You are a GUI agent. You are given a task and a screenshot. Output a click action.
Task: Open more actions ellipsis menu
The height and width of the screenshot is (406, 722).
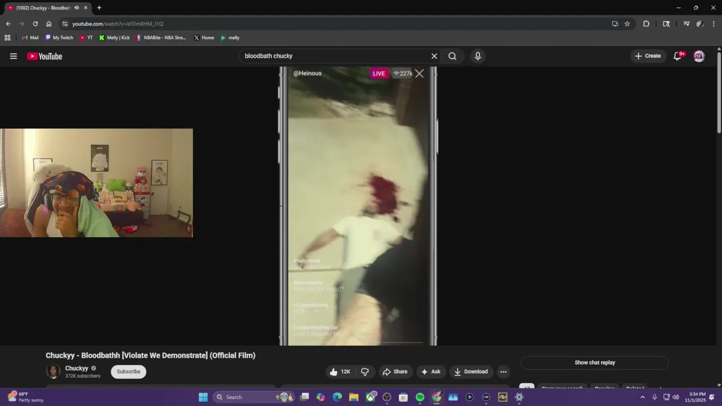click(503, 372)
